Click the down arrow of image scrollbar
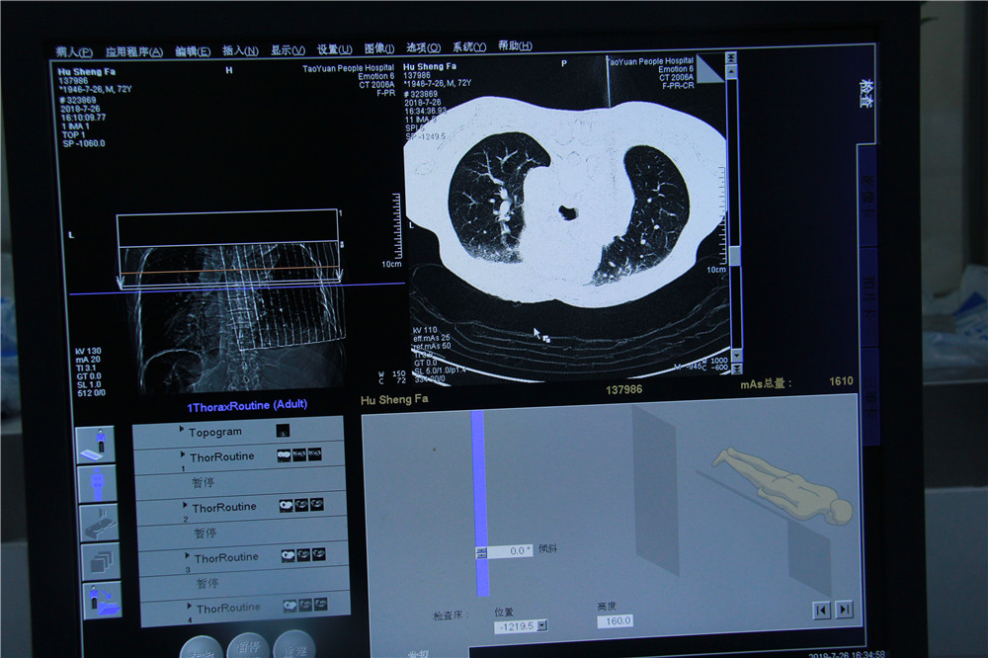Viewport: 988px width, 658px height. coord(737,356)
